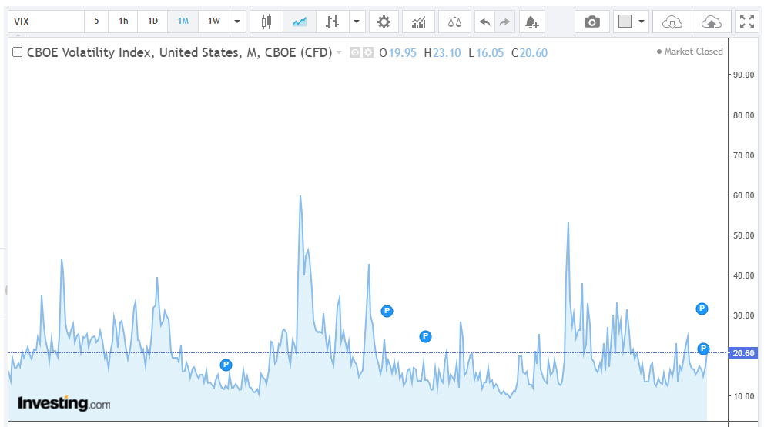Screen dimensions: 764x427
Task: Open the Investing.com logo link
Action: pyautogui.click(x=64, y=403)
